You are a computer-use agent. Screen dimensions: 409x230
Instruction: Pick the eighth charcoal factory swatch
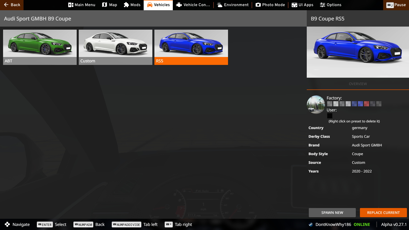tap(373, 104)
